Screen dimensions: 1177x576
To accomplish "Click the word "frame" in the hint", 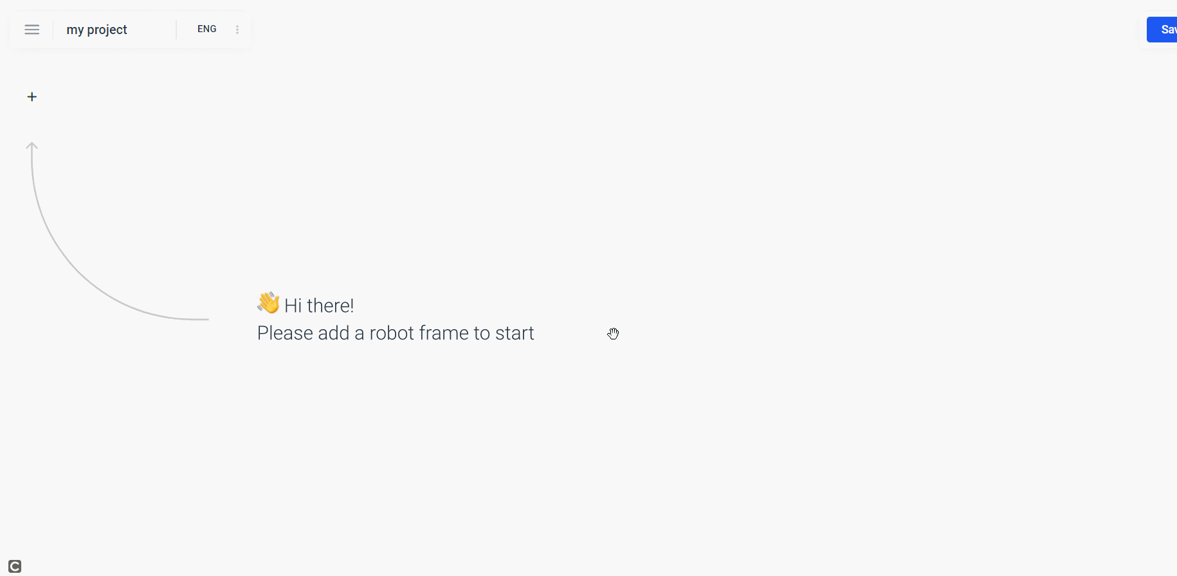I will (x=444, y=333).
